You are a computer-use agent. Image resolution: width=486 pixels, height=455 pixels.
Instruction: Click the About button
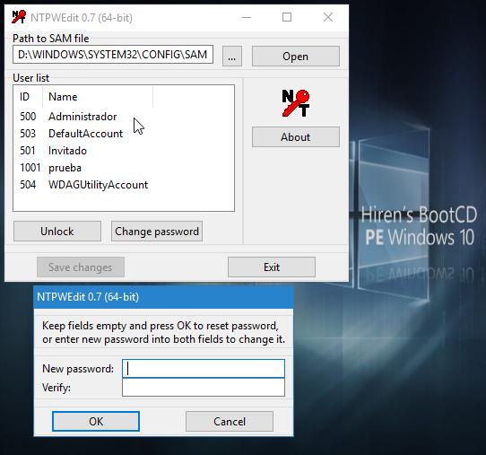pos(296,136)
